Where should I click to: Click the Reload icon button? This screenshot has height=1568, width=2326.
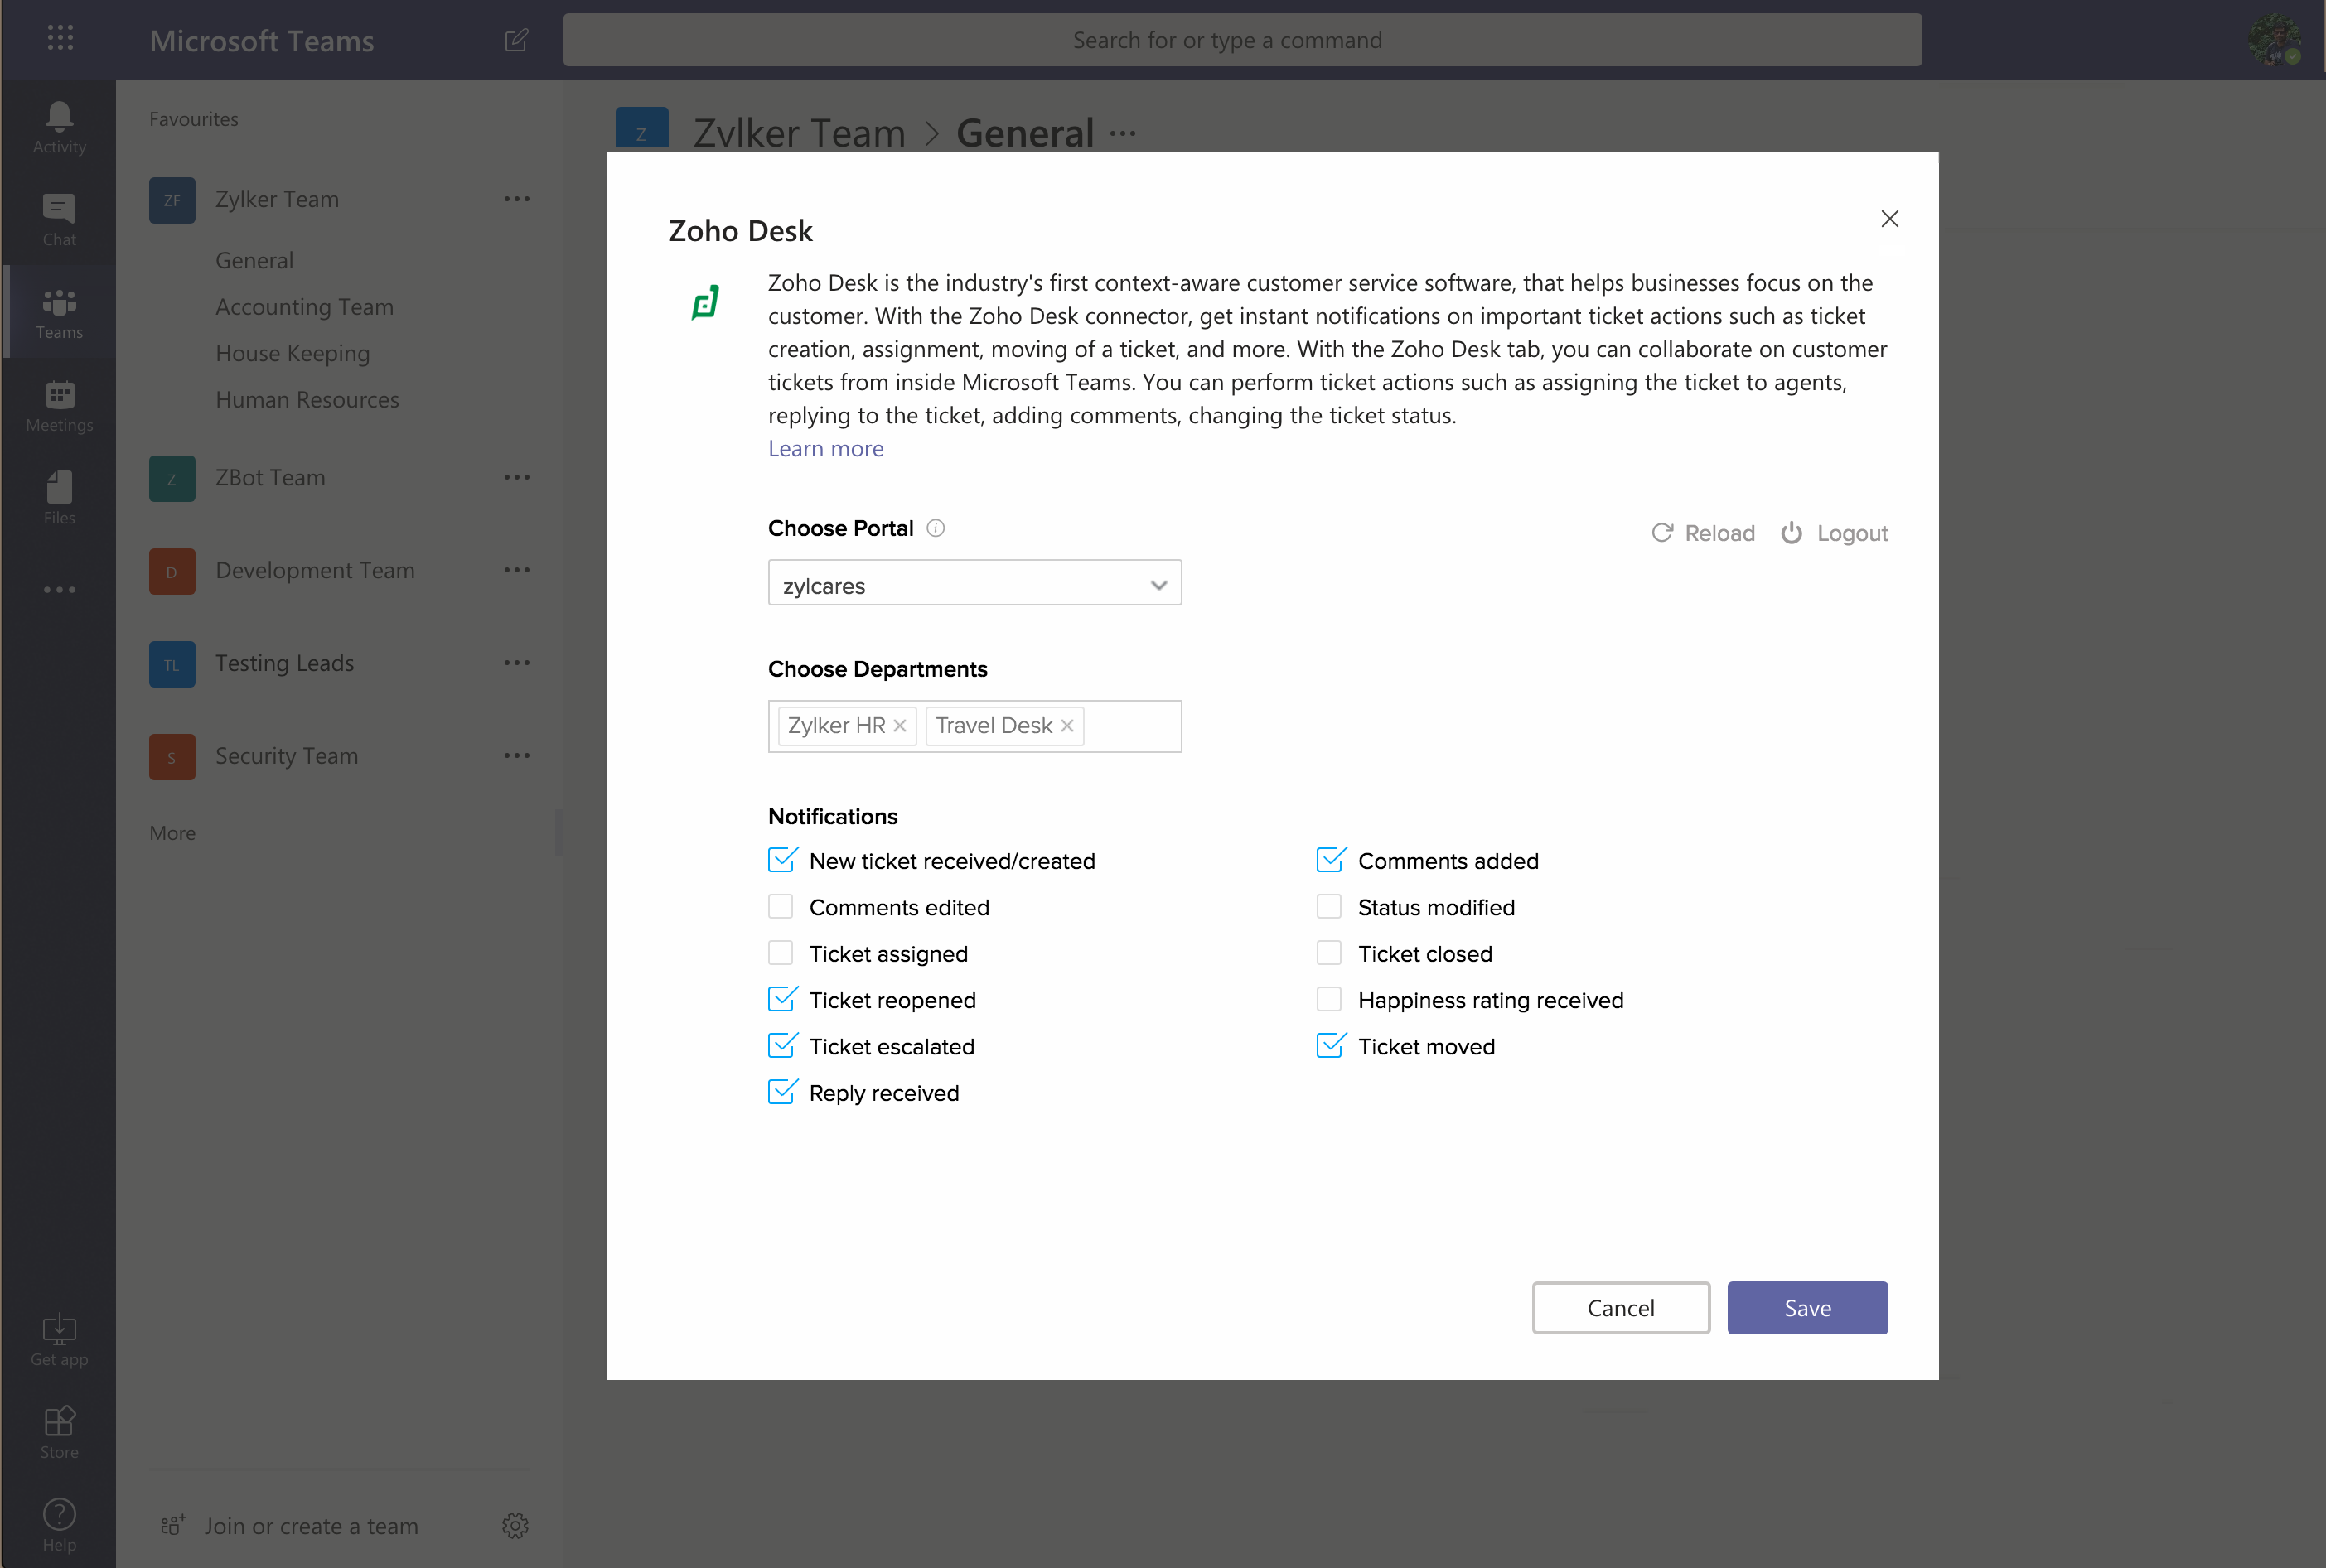coord(1661,533)
